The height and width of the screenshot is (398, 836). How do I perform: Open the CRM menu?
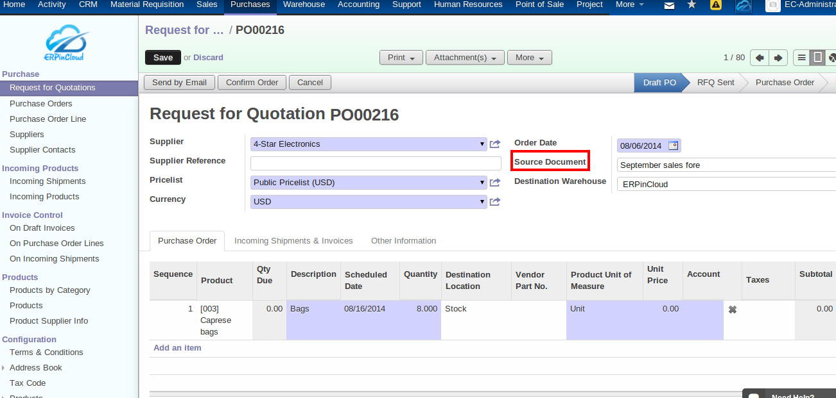click(89, 4)
